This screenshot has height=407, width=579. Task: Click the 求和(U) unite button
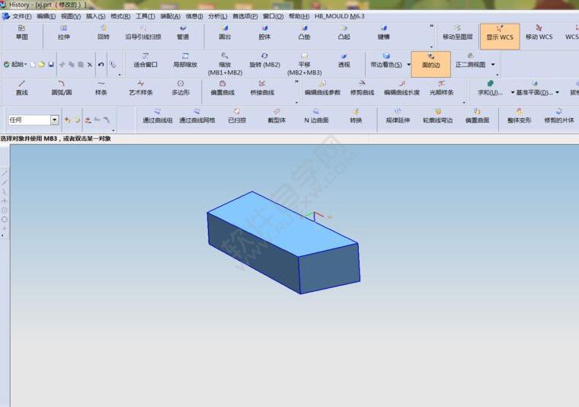pos(490,88)
